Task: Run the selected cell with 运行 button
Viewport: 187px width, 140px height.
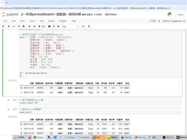Action: tap(42, 26)
